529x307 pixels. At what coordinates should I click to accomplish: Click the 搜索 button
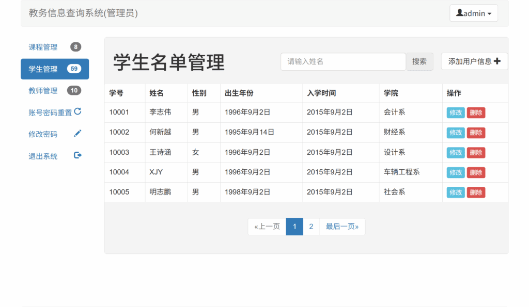(419, 61)
